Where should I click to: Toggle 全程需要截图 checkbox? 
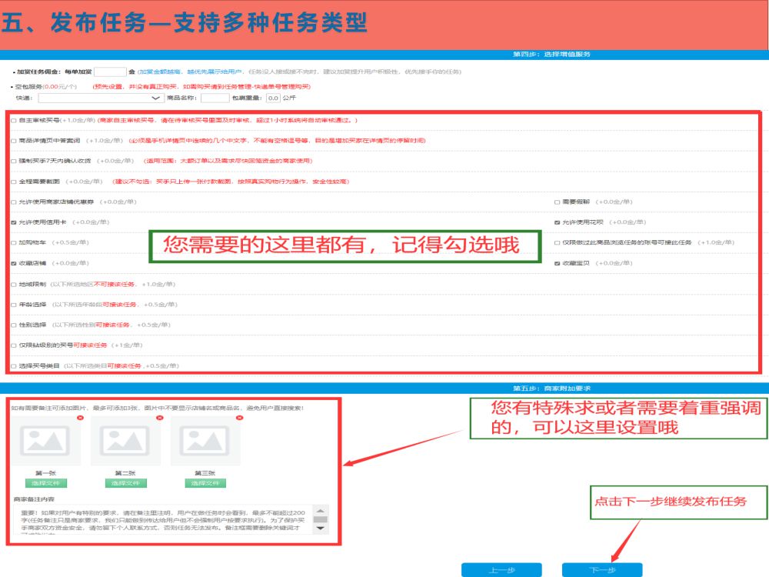click(x=14, y=182)
